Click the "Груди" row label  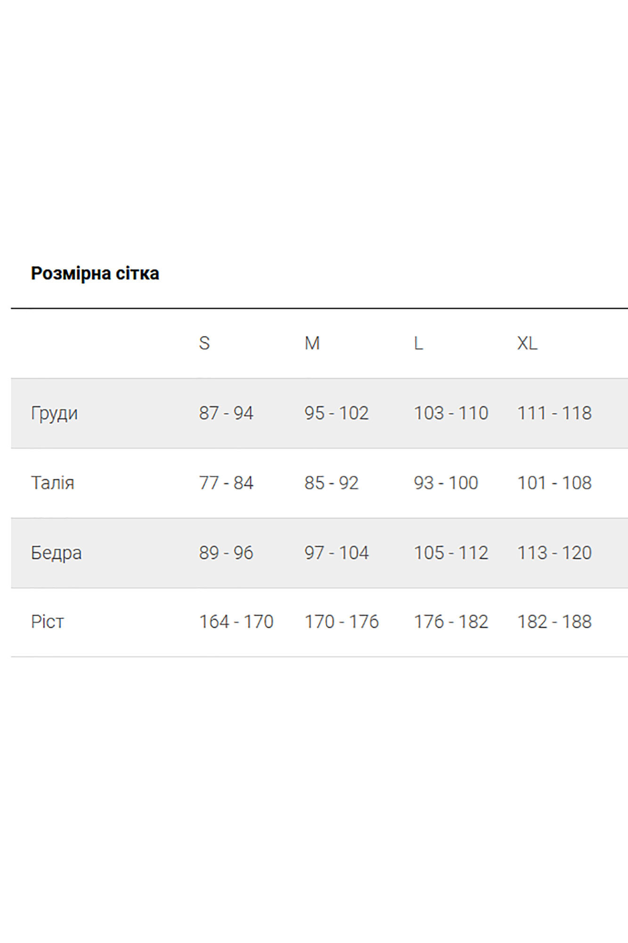[54, 413]
